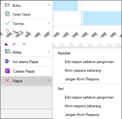This screenshot has height=119, width=122.
Task: Click the quick print printer icon
Action: (x=7, y=14)
